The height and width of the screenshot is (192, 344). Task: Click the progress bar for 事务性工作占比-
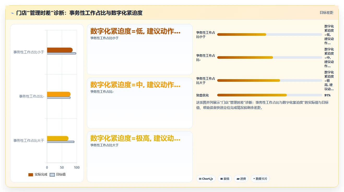tap(270, 57)
